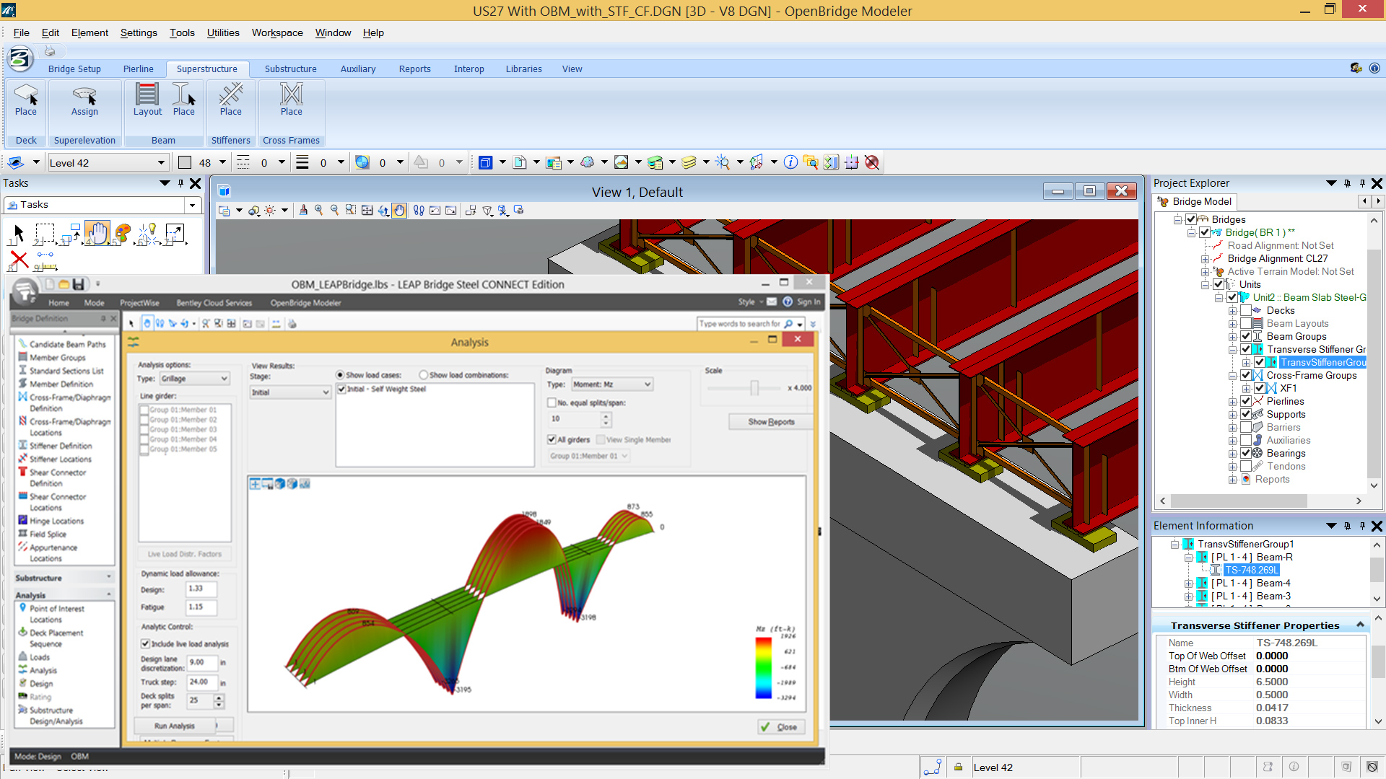Uncheck the All girders checkbox
Viewport: 1386px width, 779px height.
pyautogui.click(x=552, y=439)
